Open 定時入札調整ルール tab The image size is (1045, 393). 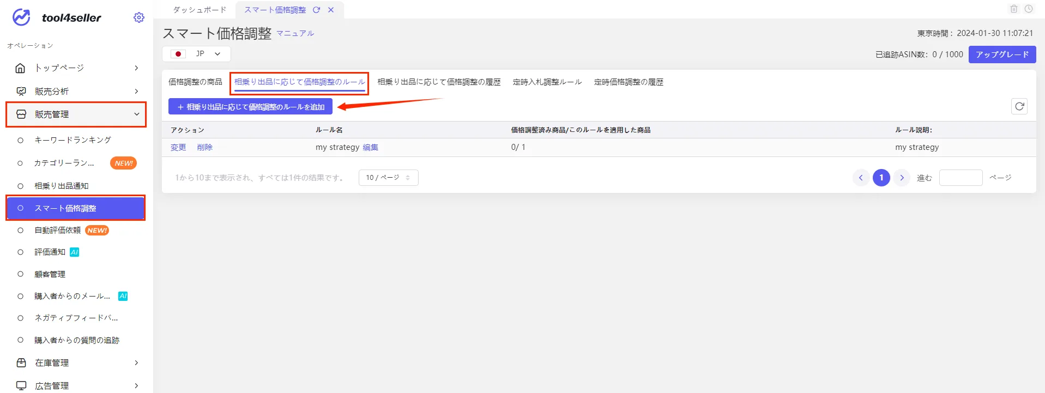coord(547,82)
